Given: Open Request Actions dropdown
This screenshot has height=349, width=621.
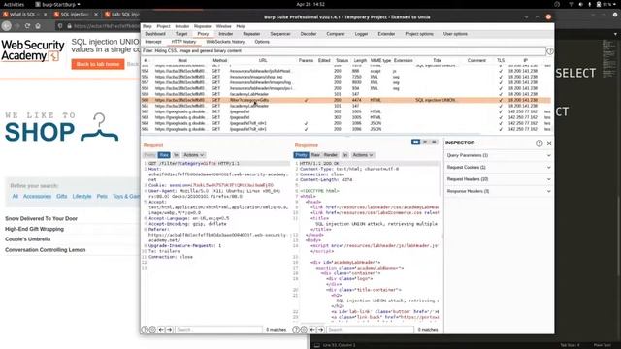Looking at the screenshot, I should click(x=194, y=155).
